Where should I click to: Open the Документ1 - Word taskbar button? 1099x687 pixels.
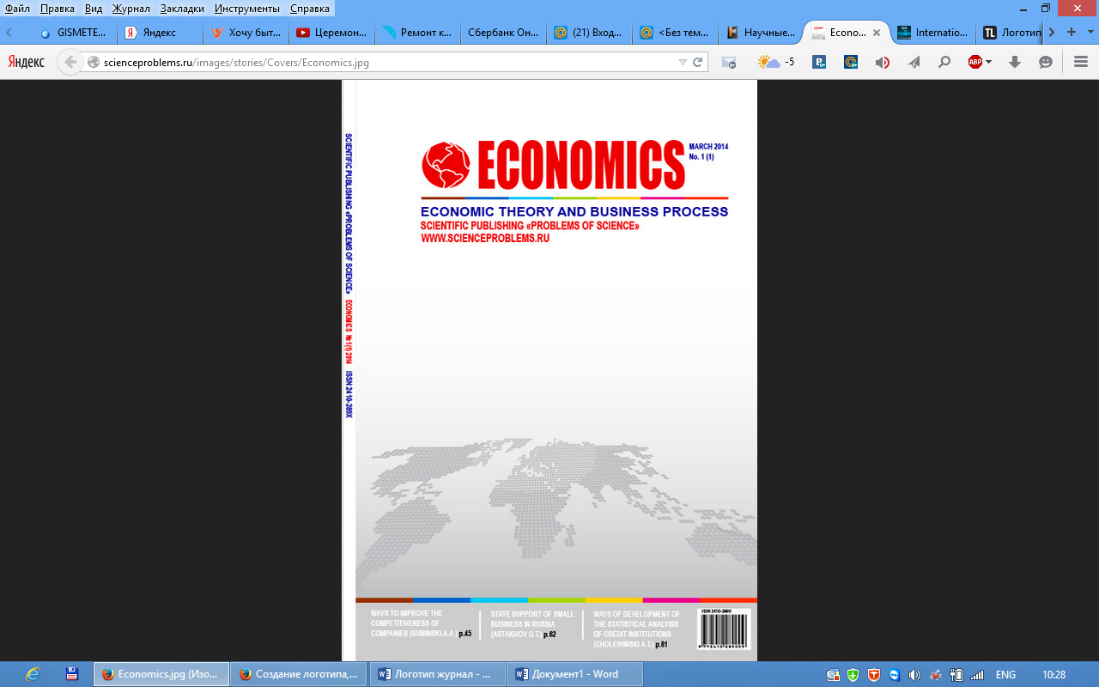point(575,674)
